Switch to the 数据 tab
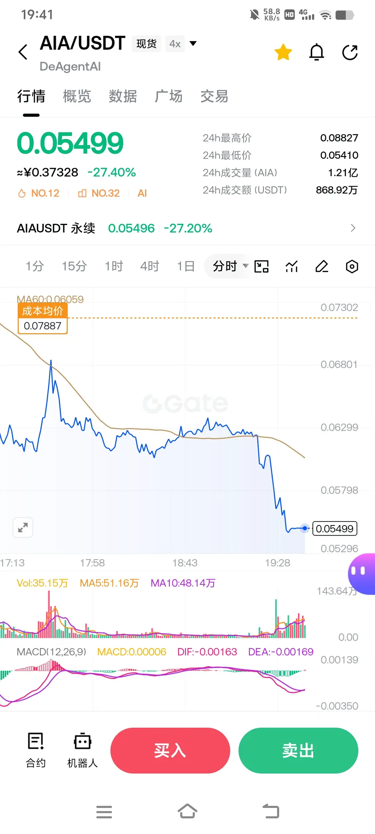This screenshot has width=375, height=834. point(123,96)
